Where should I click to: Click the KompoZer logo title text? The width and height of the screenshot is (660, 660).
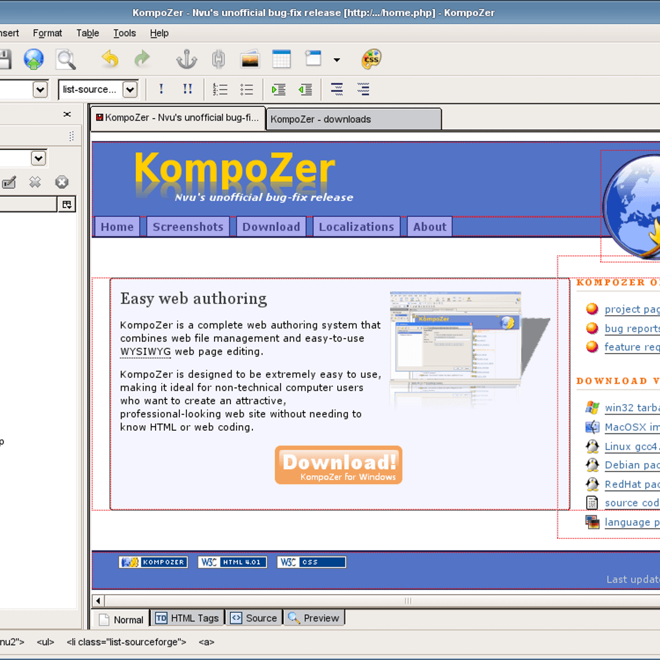(x=235, y=169)
